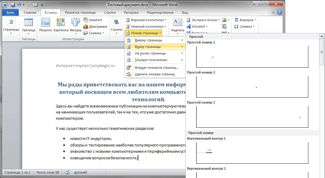This screenshot has height=178, width=325.
Task: Insert a Формула equation
Action: click(x=245, y=20)
